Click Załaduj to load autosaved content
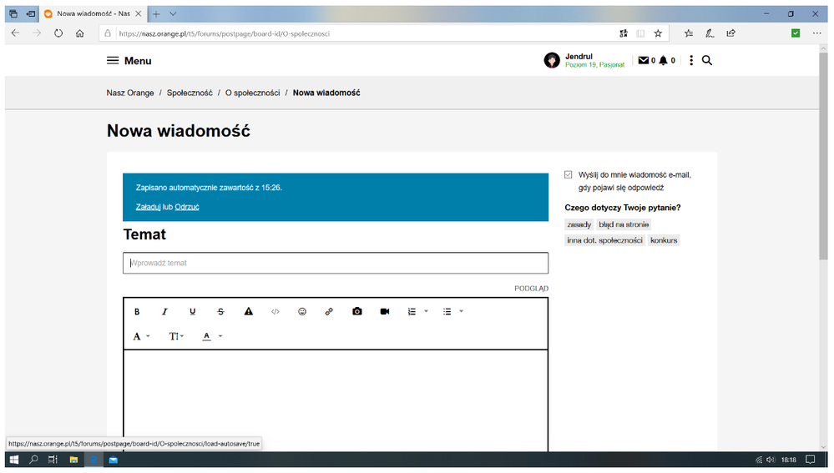The image size is (834, 473). pyautogui.click(x=148, y=207)
